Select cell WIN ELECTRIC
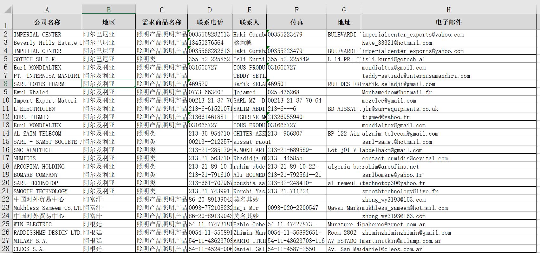This screenshot has width=540, height=253. (47, 224)
